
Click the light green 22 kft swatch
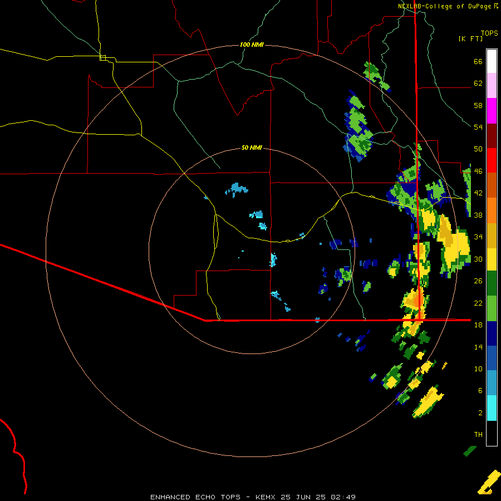[x=492, y=308]
